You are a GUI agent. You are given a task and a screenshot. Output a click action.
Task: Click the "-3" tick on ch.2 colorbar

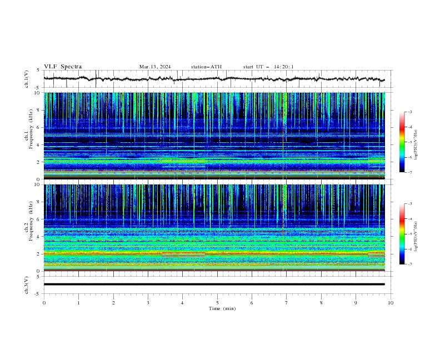[x=409, y=204]
